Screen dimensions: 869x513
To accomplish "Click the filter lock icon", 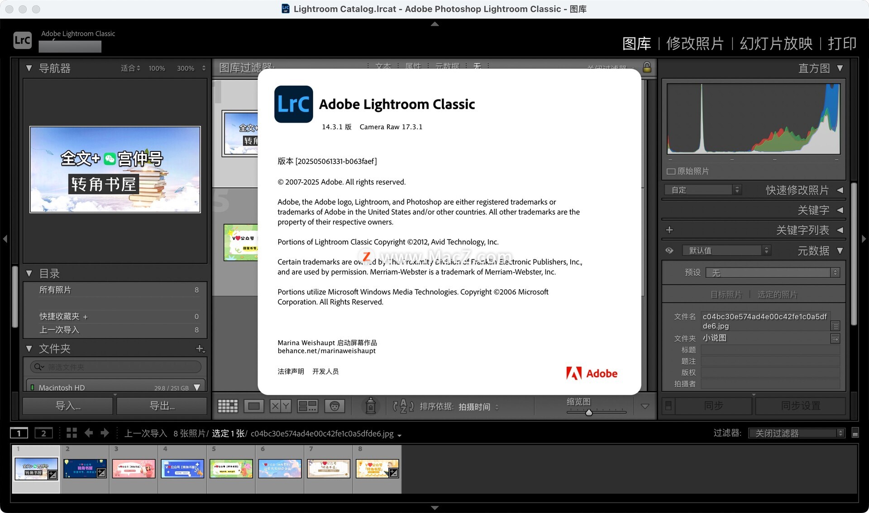I will 647,67.
